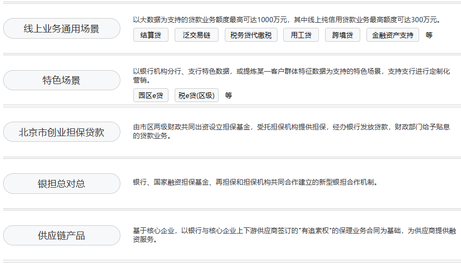
Task: Click the 线上业务通用场景 category button
Action: (62, 28)
